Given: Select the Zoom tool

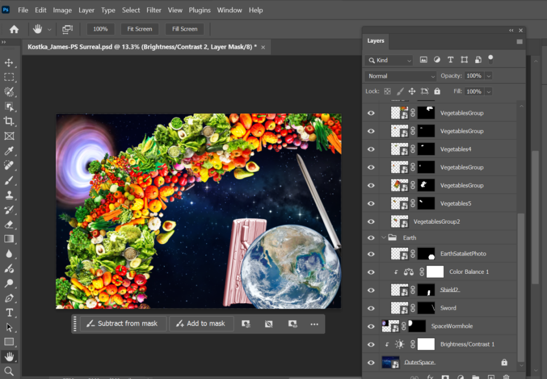Looking at the screenshot, I should pos(9,370).
